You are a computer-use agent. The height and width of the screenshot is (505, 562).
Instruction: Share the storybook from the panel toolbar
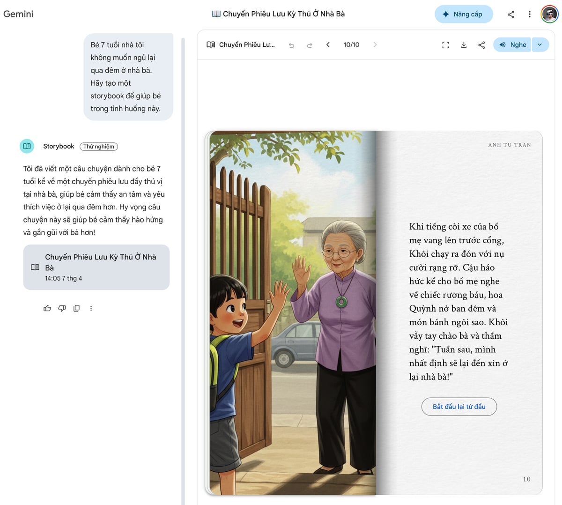(481, 45)
